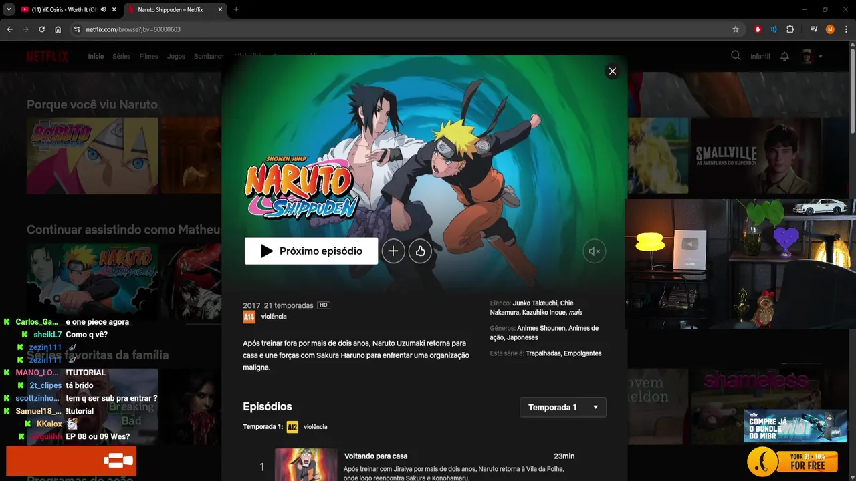Viewport: 856px width, 481px height.
Task: Open the Trapalhadas tag link
Action: (x=544, y=353)
